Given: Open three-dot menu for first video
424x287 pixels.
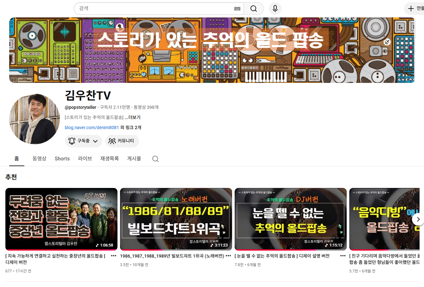Looking at the screenshot, I should [x=114, y=256].
